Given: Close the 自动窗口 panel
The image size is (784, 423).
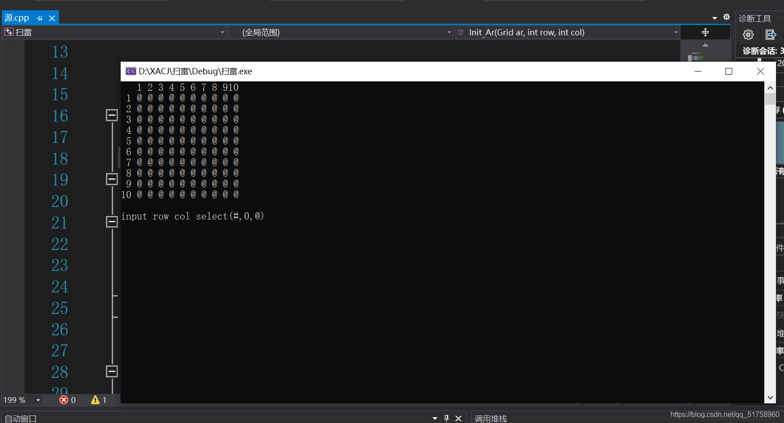Looking at the screenshot, I should (x=458, y=419).
